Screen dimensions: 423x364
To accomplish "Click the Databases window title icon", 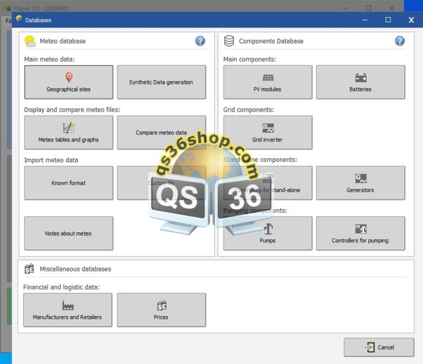I will [x=19, y=18].
